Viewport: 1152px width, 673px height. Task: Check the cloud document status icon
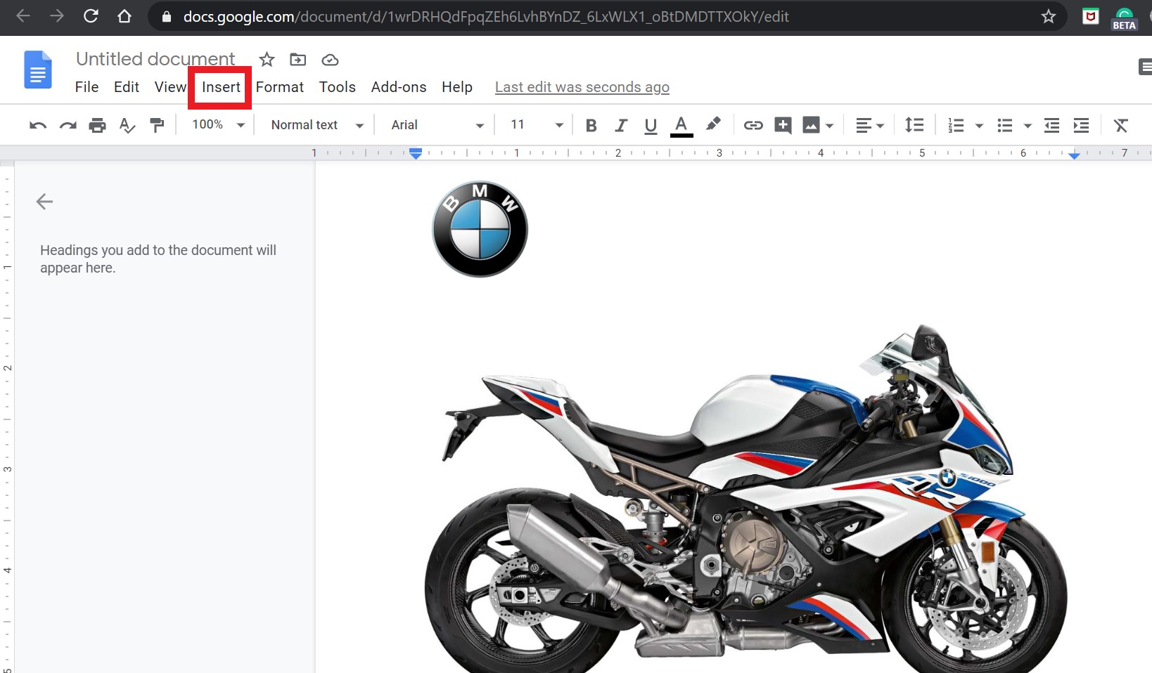tap(330, 60)
